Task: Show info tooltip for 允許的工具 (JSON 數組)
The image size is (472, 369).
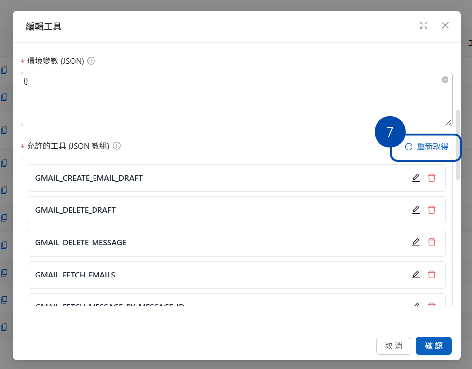Action: [117, 146]
